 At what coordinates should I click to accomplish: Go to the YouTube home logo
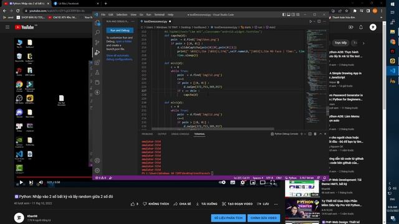pyautogui.click(x=24, y=27)
